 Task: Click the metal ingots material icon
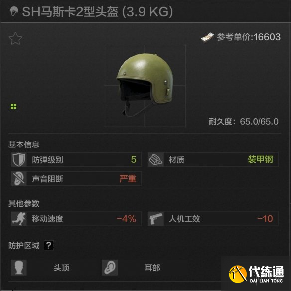(156, 160)
